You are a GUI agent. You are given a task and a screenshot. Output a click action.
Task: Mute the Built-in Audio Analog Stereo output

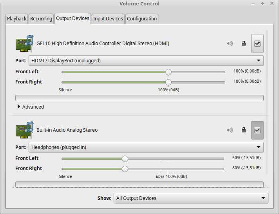click(230, 130)
